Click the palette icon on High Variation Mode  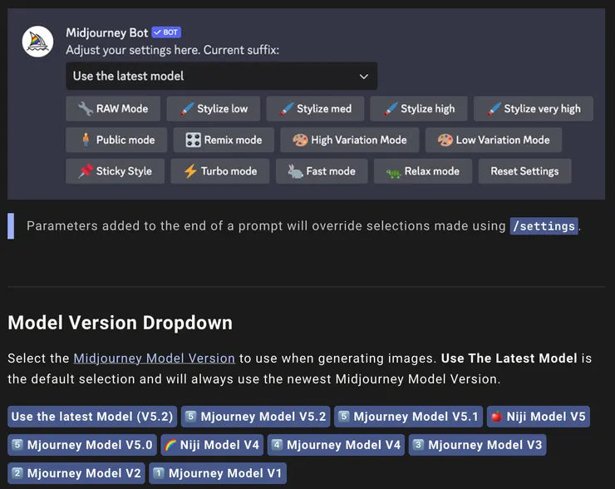coord(300,140)
